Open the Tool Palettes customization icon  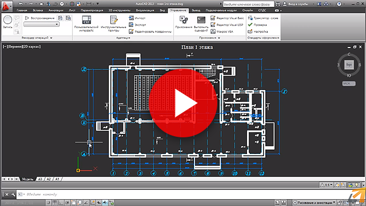pyautogui.click(x=114, y=20)
